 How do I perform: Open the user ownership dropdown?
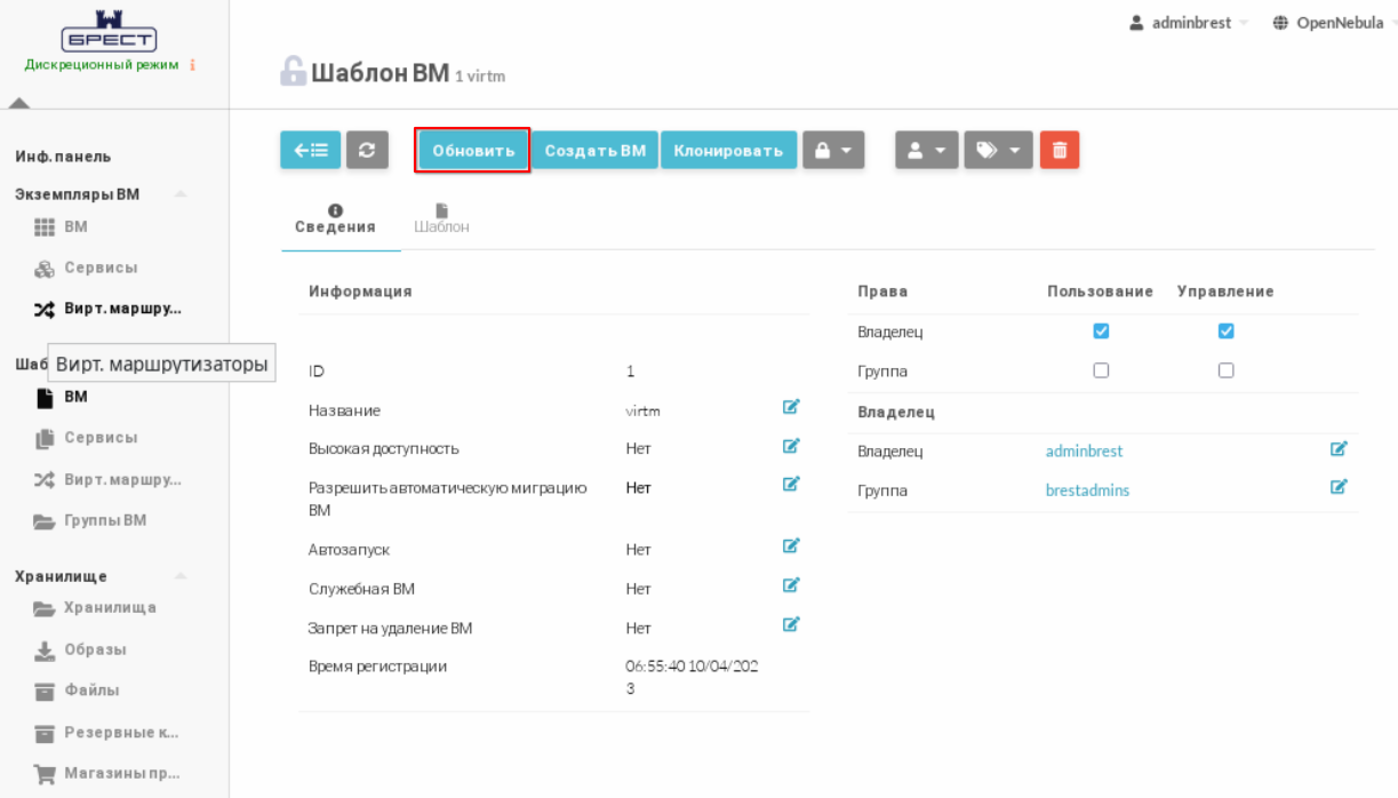pyautogui.click(x=926, y=150)
